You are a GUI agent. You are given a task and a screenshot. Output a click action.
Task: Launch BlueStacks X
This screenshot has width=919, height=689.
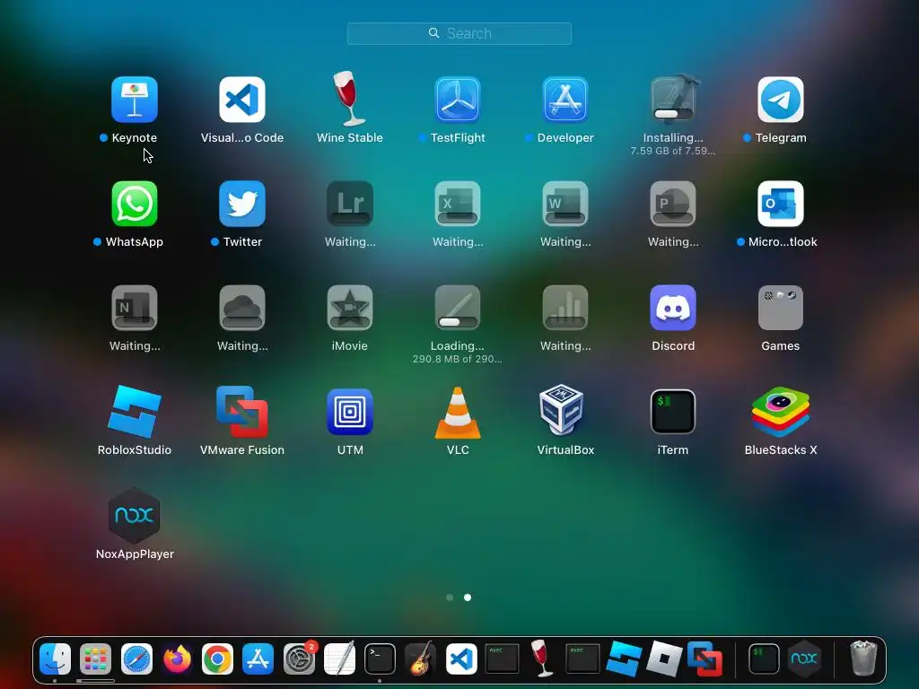coord(781,412)
